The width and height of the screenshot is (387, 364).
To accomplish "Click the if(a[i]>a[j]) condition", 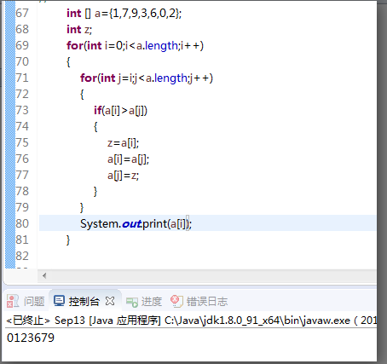I will coord(120,111).
